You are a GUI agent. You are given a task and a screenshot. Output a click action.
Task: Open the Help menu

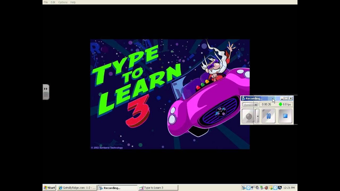click(73, 2)
